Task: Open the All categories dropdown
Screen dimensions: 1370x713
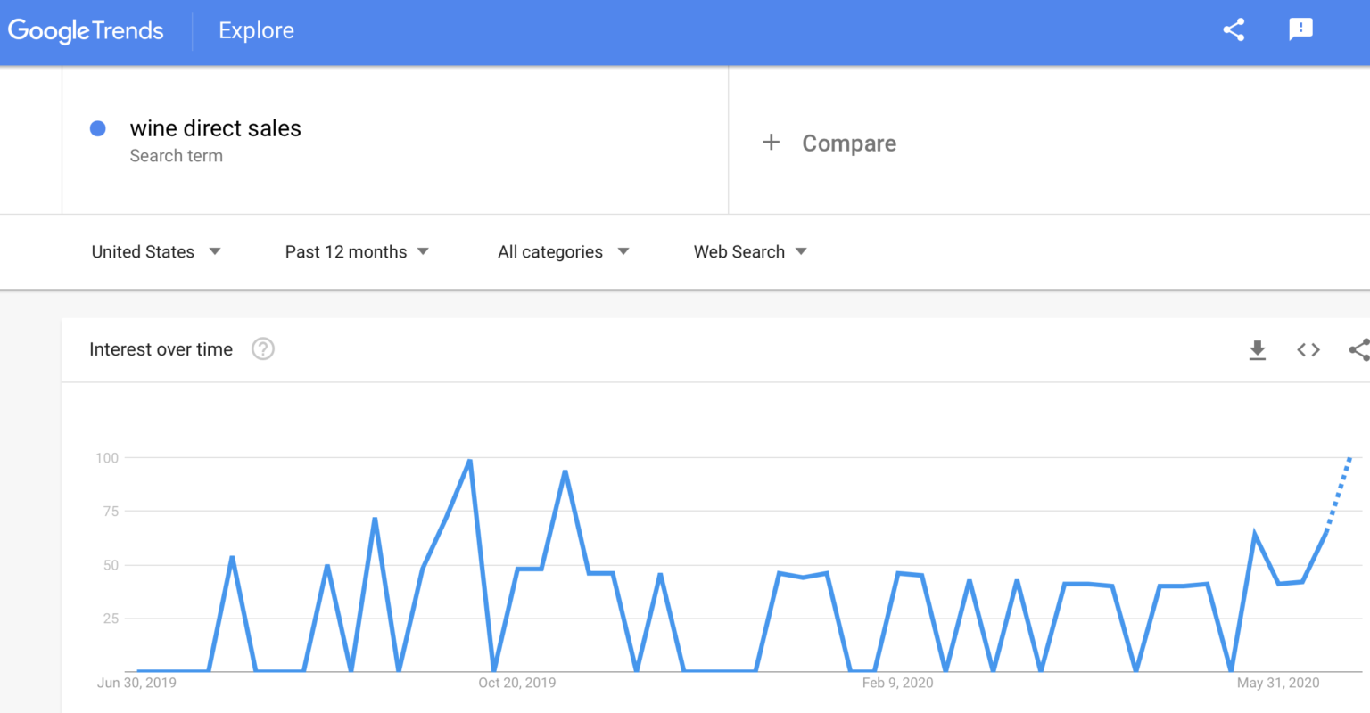Action: (x=563, y=252)
